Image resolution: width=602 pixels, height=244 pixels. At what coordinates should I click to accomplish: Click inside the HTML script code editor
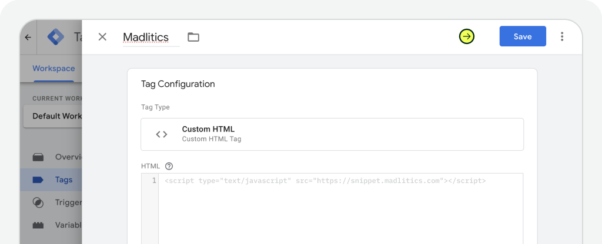pos(340,211)
